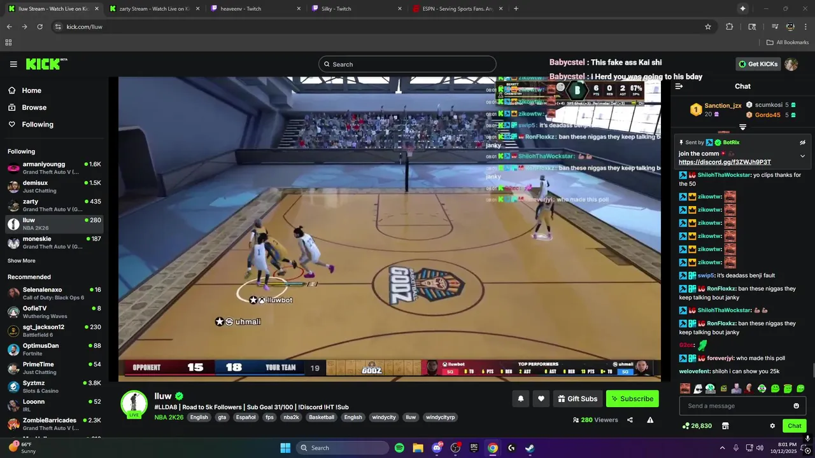This screenshot has height=458, width=815.
Task: Switch to the zarty Stream tab
Action: 153,9
